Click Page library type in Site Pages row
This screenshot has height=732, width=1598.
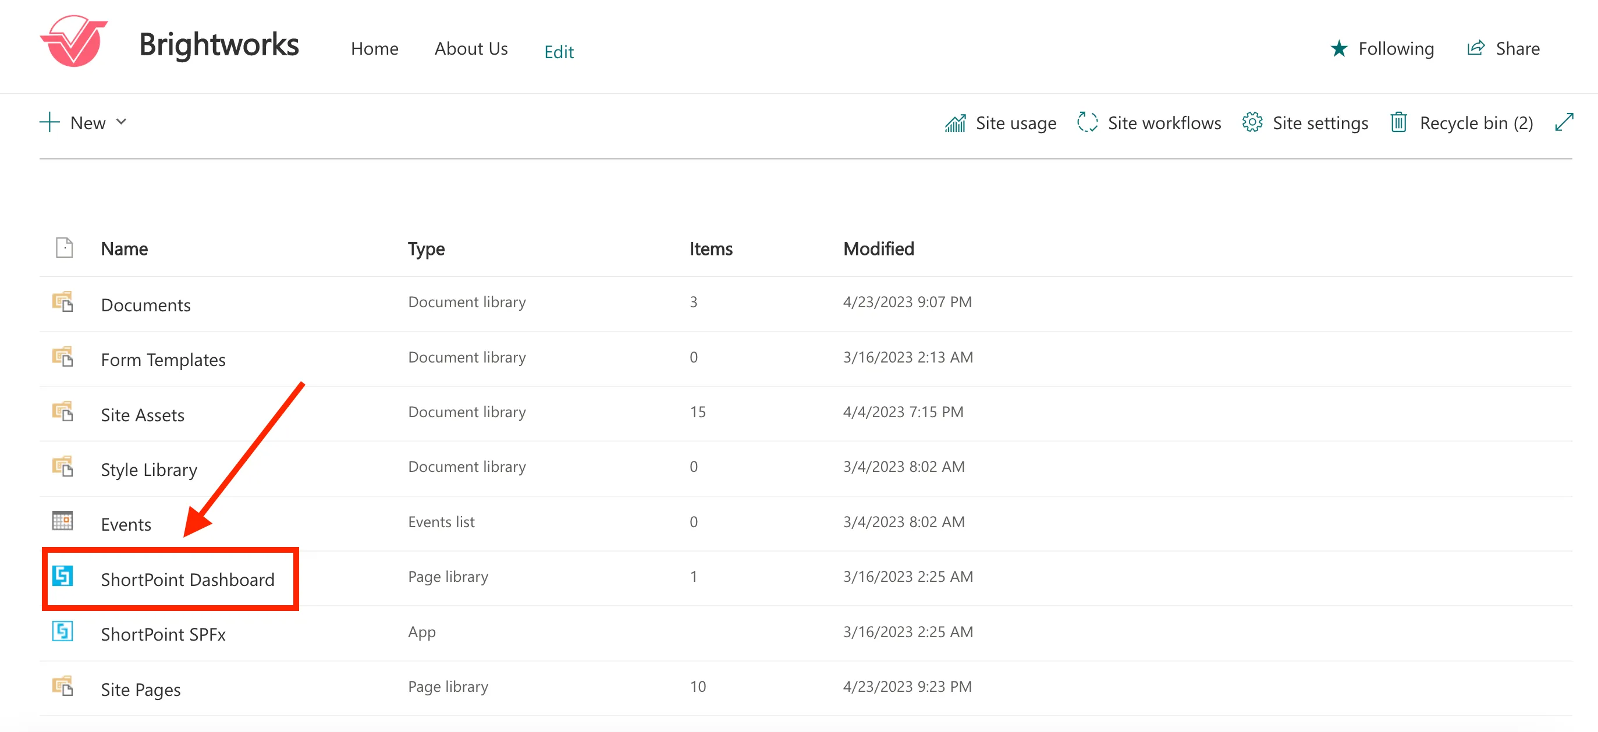click(448, 687)
